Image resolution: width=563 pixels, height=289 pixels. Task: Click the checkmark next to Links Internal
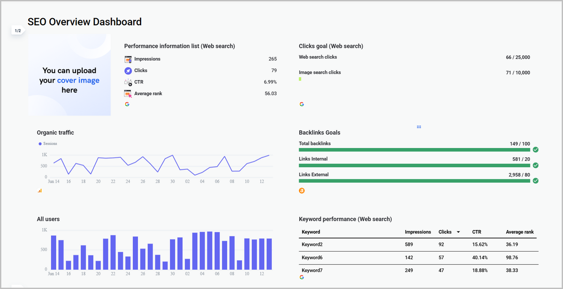[535, 165]
